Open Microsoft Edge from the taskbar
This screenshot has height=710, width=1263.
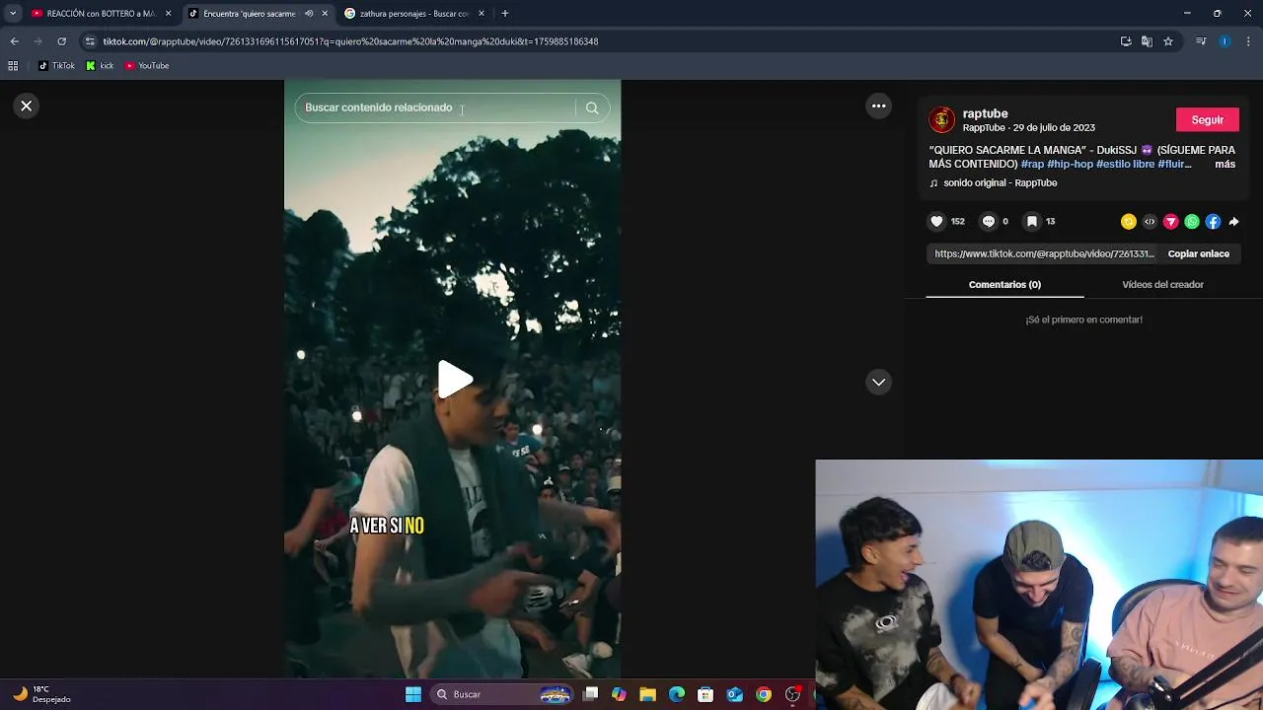[x=677, y=694]
